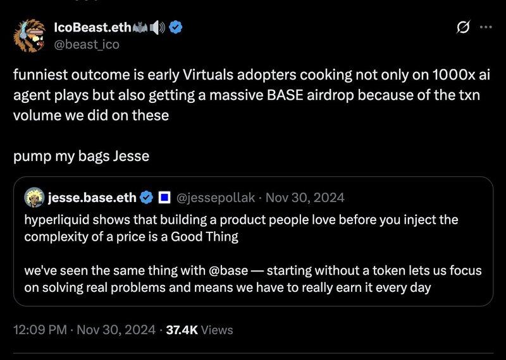
Task: Open the three-dot more options menu
Action: [x=486, y=27]
